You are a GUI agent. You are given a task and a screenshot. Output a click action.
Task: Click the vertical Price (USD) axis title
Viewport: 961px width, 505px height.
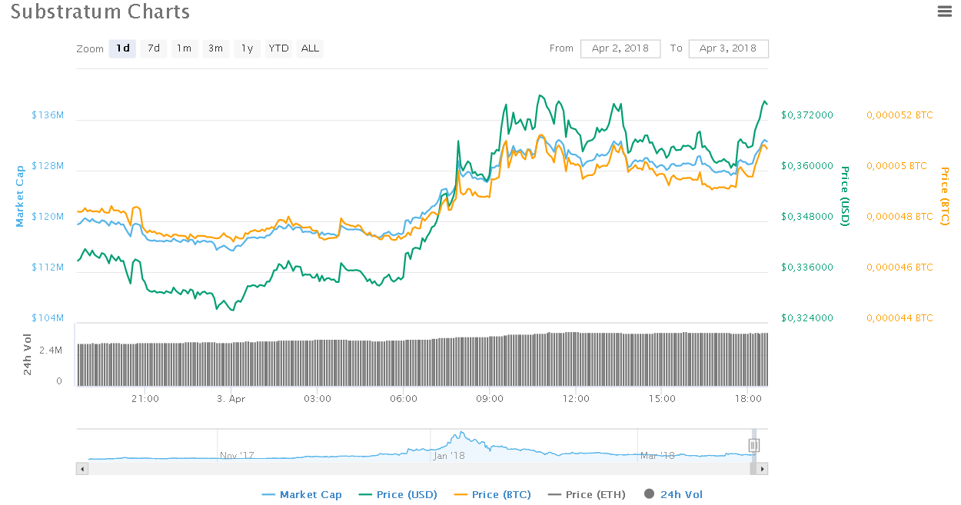(845, 195)
